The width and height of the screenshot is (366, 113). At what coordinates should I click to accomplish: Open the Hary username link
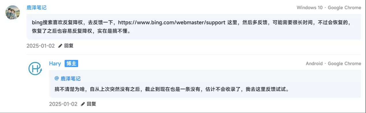pos(55,64)
